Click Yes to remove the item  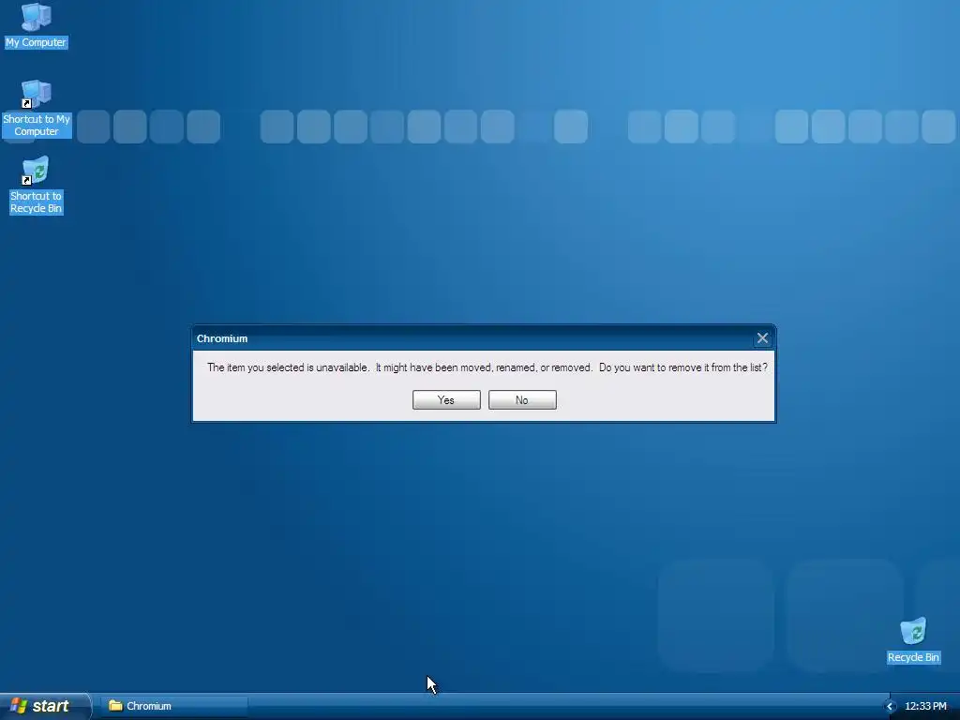(x=446, y=399)
